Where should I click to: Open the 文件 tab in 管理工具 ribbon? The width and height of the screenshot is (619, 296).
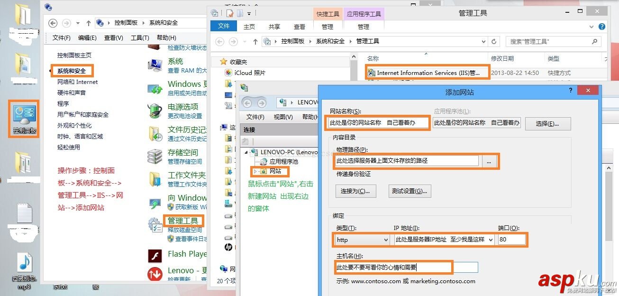pyautogui.click(x=224, y=27)
